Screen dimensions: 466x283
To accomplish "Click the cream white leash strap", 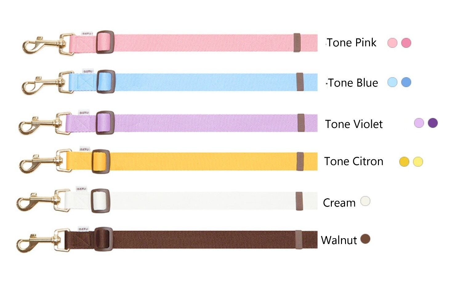I will pyautogui.click(x=167, y=200).
